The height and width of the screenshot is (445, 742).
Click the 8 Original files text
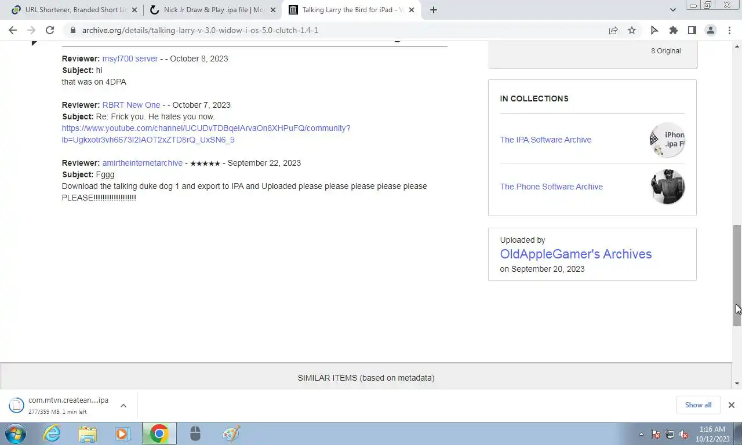tap(665, 51)
